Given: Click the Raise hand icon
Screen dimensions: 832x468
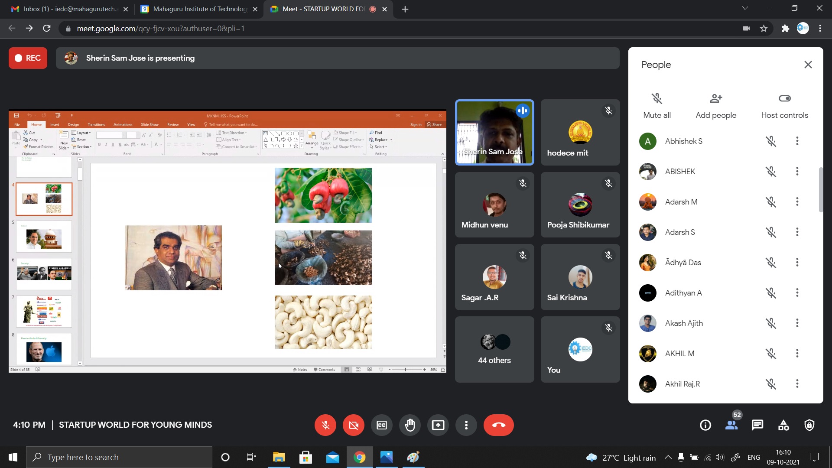Looking at the screenshot, I should click(409, 425).
